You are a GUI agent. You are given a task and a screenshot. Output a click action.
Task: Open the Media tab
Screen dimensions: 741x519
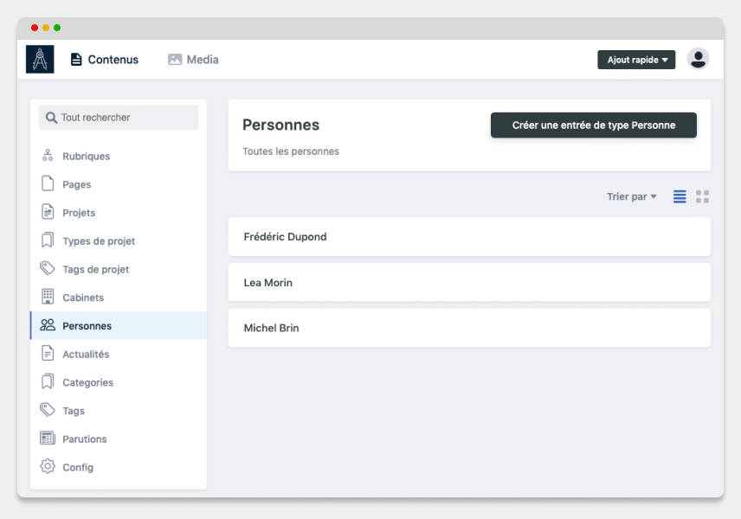pos(193,60)
